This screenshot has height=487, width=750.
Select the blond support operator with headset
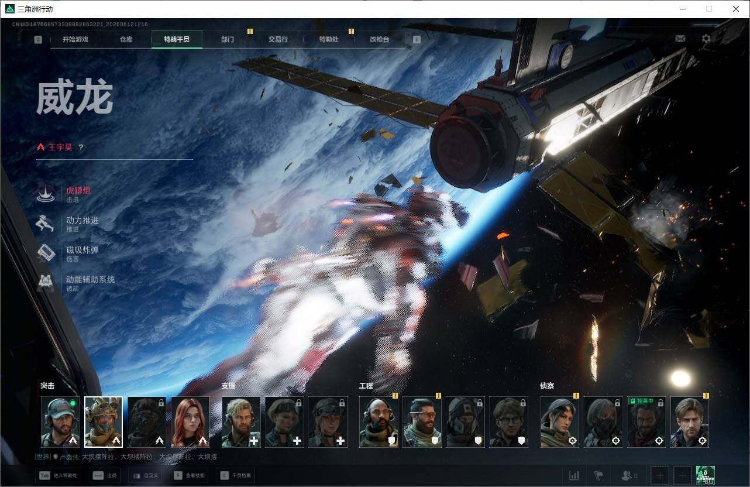tap(241, 422)
